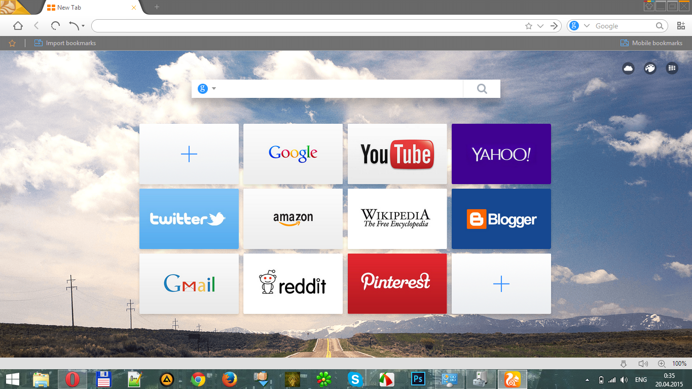This screenshot has height=389, width=692.
Task: Open a new tab with plus button
Action: (157, 7)
